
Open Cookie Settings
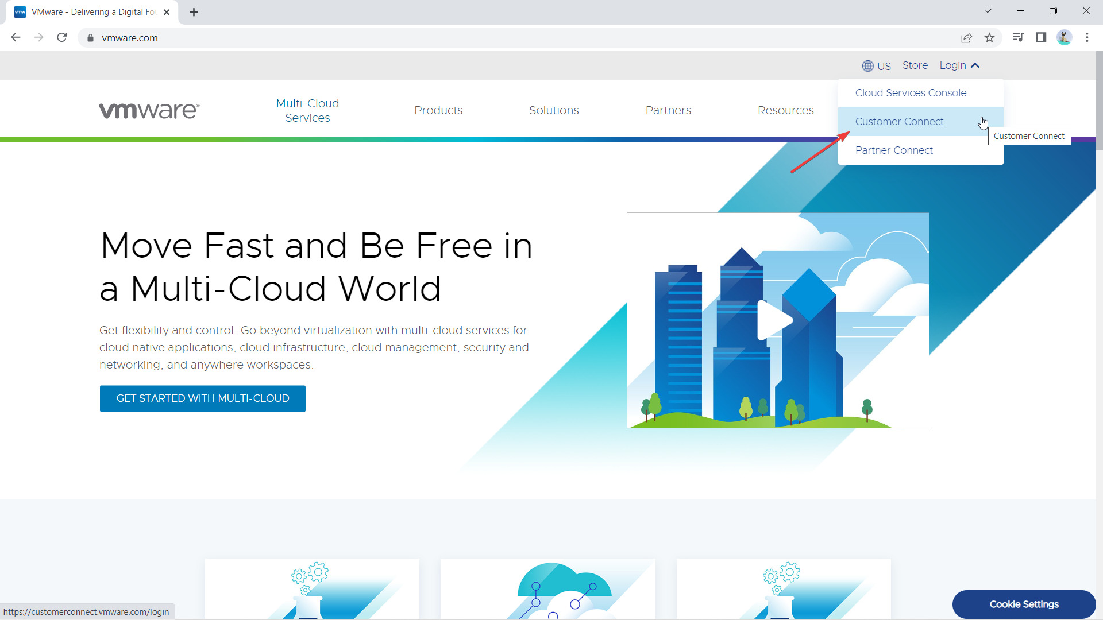pyautogui.click(x=1024, y=604)
